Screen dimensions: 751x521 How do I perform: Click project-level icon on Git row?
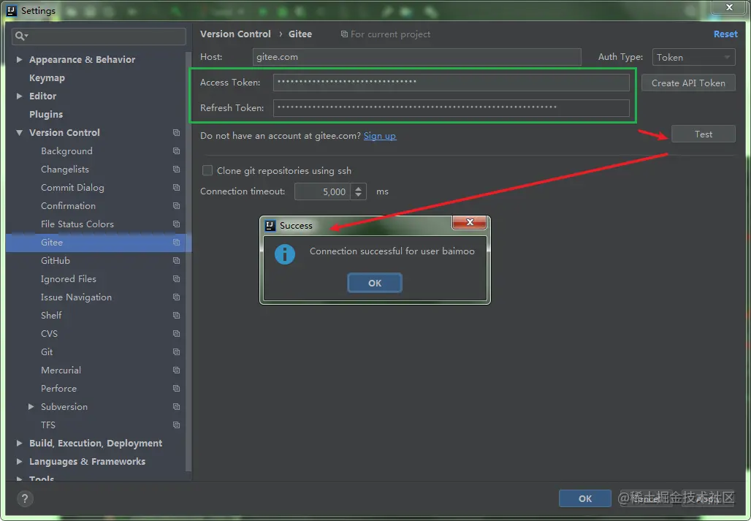pyautogui.click(x=176, y=352)
